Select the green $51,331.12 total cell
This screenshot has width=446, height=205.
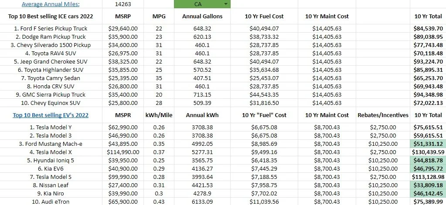click(428, 144)
